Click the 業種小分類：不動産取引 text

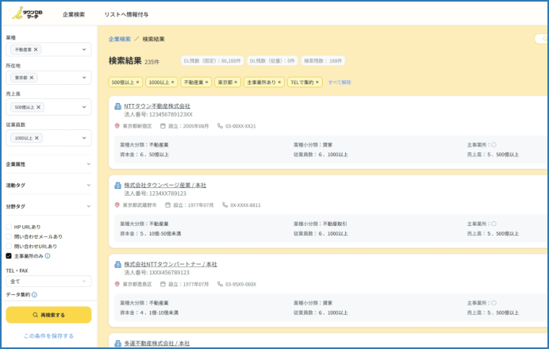321,224
